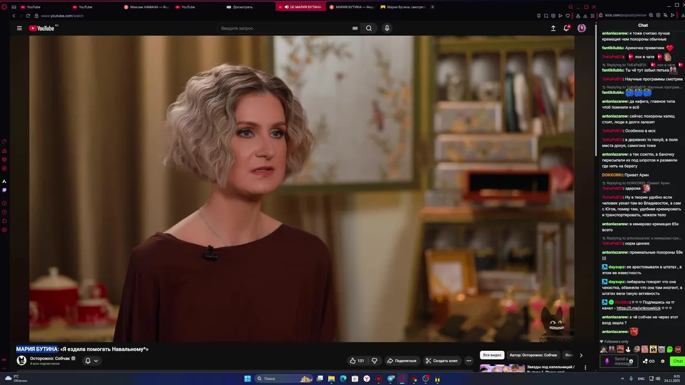
Task: Open the chat settings gear icon
Action: click(x=663, y=361)
